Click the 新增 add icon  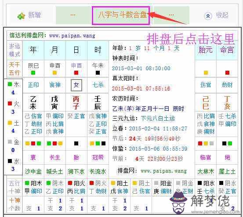pyautogui.click(x=21, y=16)
